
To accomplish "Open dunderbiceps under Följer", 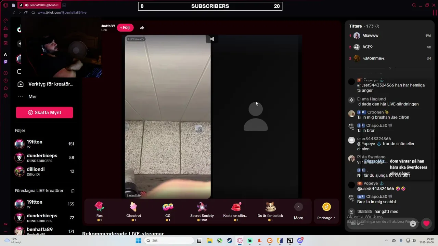I will pos(44,158).
